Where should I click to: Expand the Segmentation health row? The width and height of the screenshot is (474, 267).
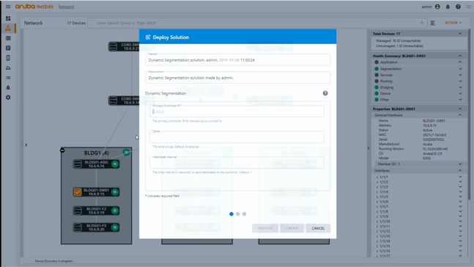tap(460, 69)
